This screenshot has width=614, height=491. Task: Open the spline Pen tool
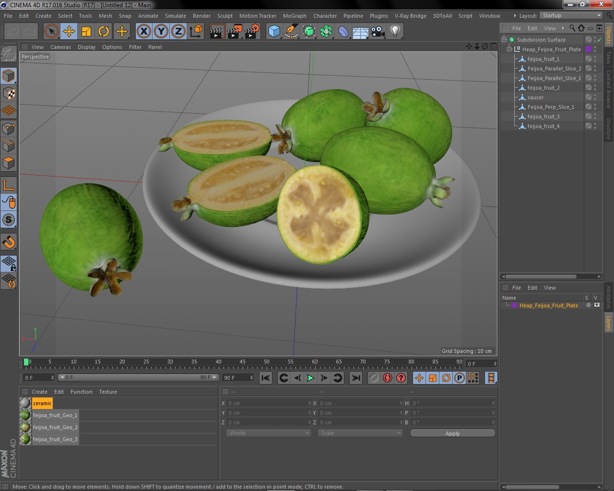(x=291, y=32)
